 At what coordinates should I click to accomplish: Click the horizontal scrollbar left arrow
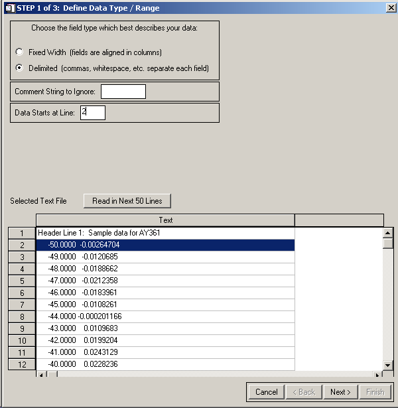pos(41,375)
